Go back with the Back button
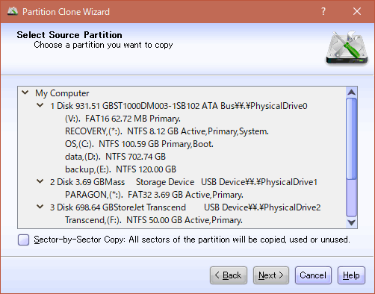This screenshot has width=375, height=294. point(229,275)
